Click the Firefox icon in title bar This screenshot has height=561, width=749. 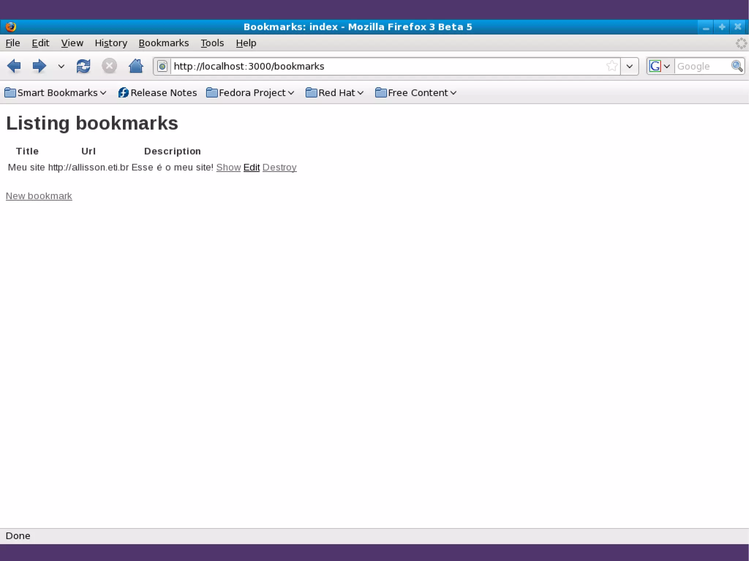coord(11,27)
